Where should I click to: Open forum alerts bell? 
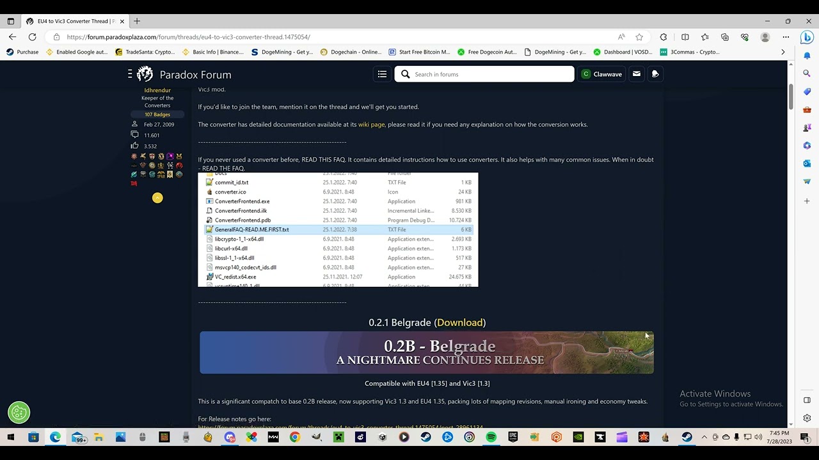(x=655, y=74)
